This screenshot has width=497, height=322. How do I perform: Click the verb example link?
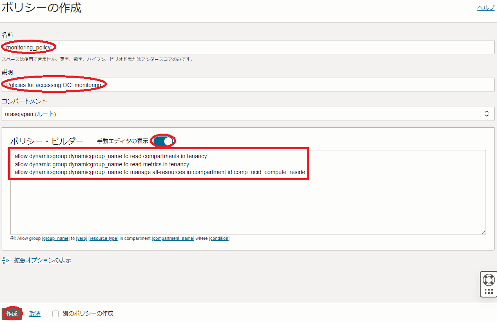coord(82,238)
